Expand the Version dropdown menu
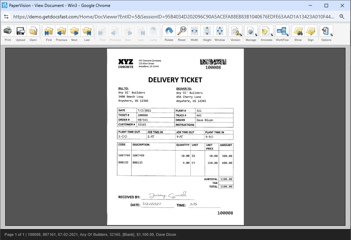The height and width of the screenshot is (240, 351). point(235,32)
